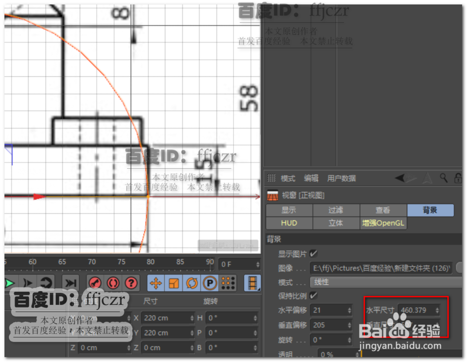
Task: Click the 旋转 background value field
Action: [x=328, y=340]
